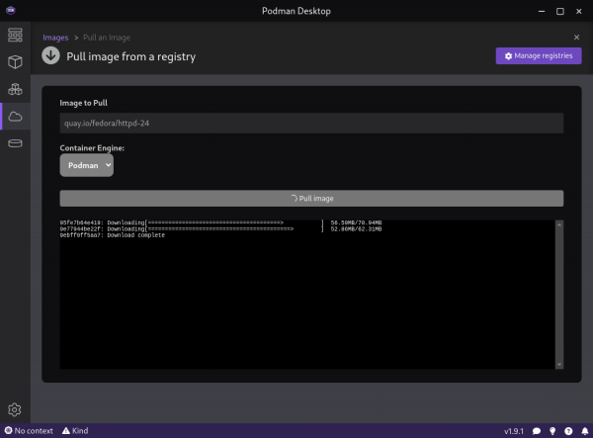The height and width of the screenshot is (438, 593).
Task: Open the notifications bell icon
Action: (x=585, y=431)
